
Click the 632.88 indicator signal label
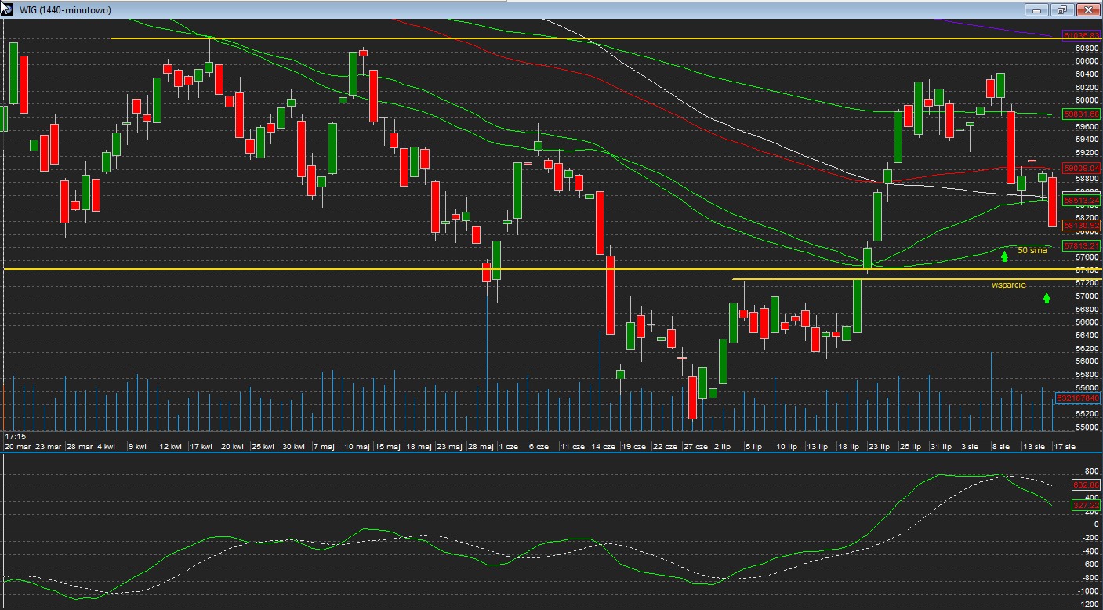(1086, 485)
